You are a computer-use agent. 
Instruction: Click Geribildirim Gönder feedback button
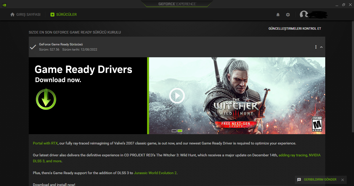(x=317, y=180)
